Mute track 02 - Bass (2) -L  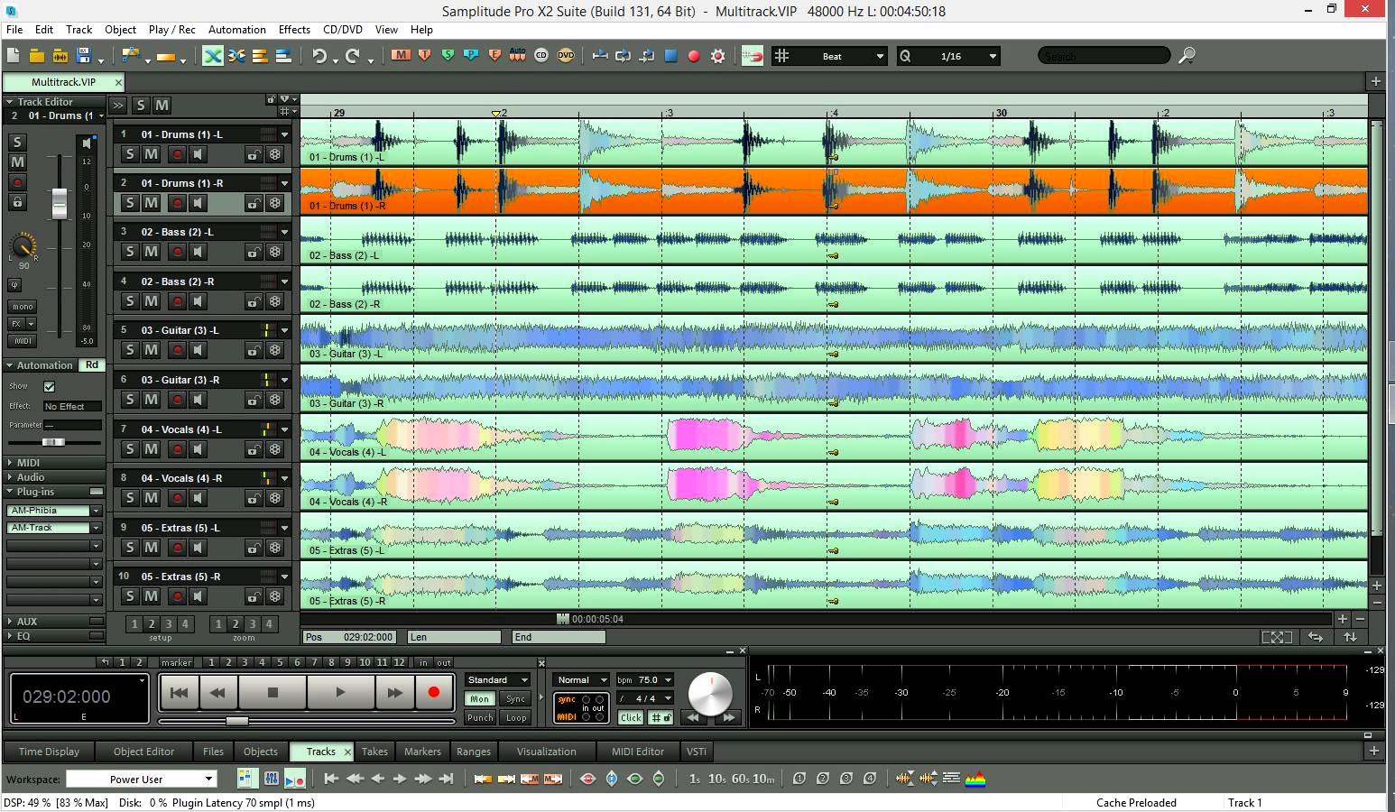point(151,252)
